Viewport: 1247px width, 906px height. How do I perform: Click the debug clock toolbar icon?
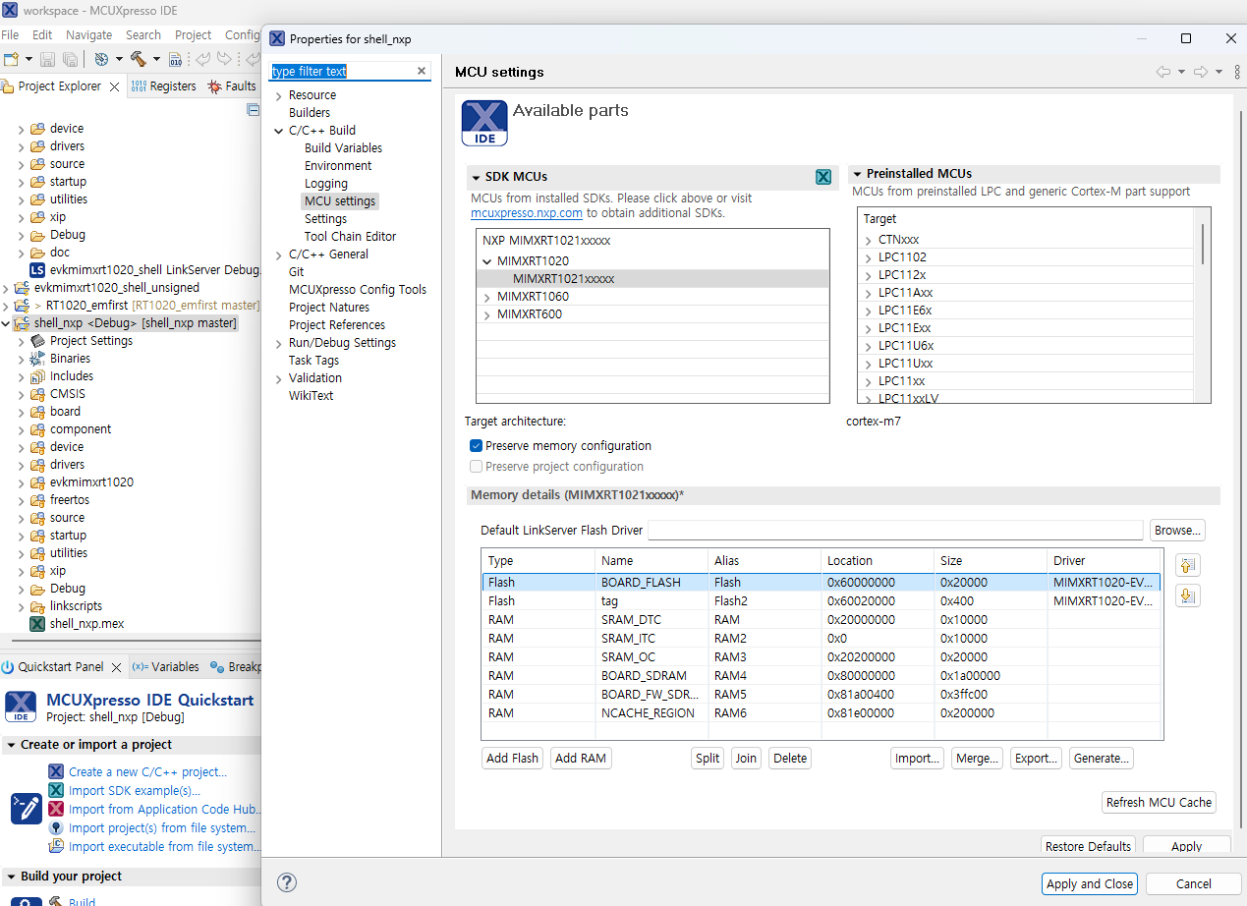click(x=101, y=60)
